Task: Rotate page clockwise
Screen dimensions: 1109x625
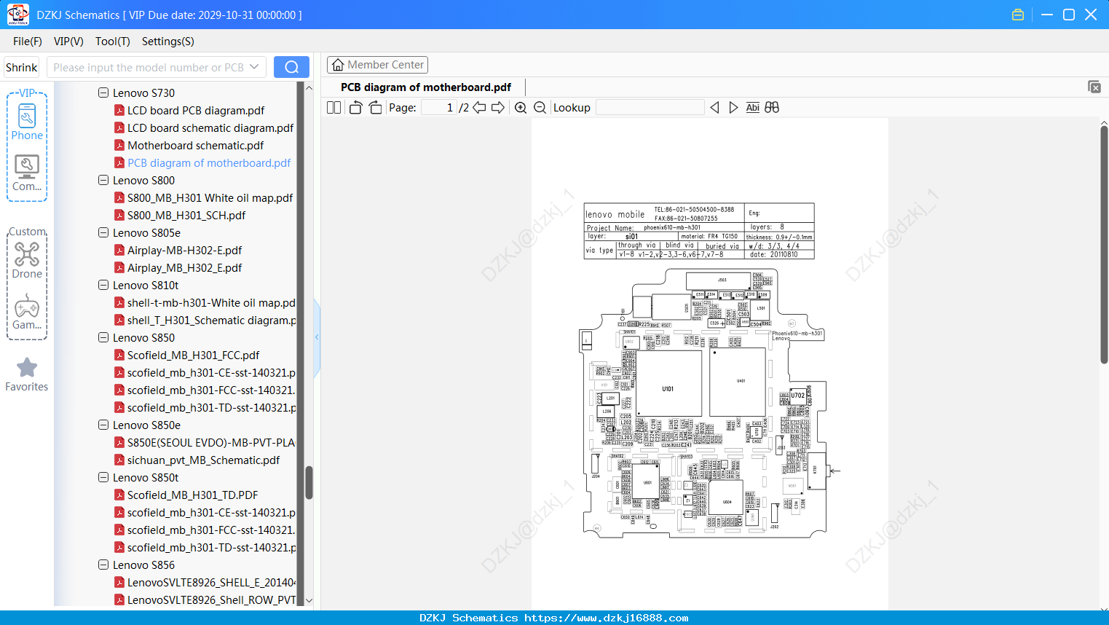Action: pos(375,108)
